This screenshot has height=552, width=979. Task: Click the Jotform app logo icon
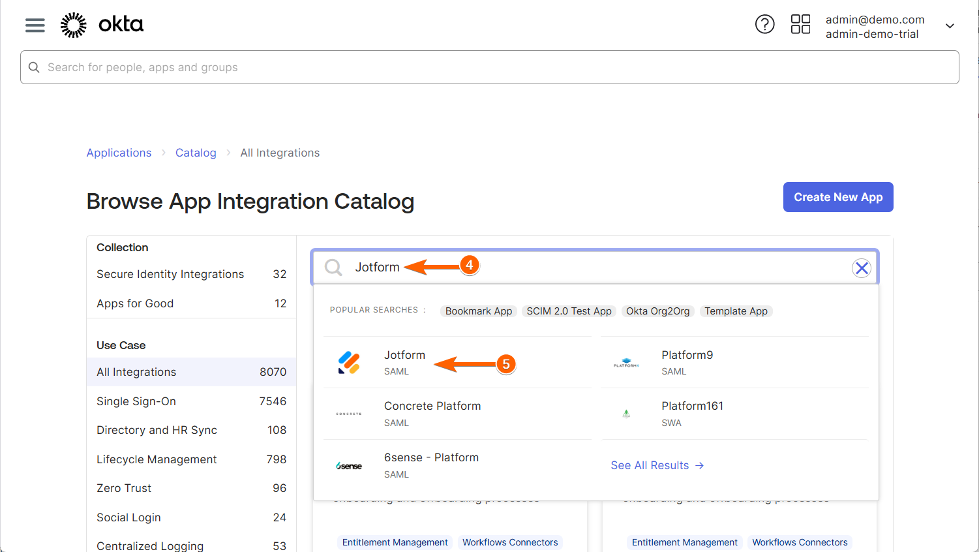click(x=349, y=363)
